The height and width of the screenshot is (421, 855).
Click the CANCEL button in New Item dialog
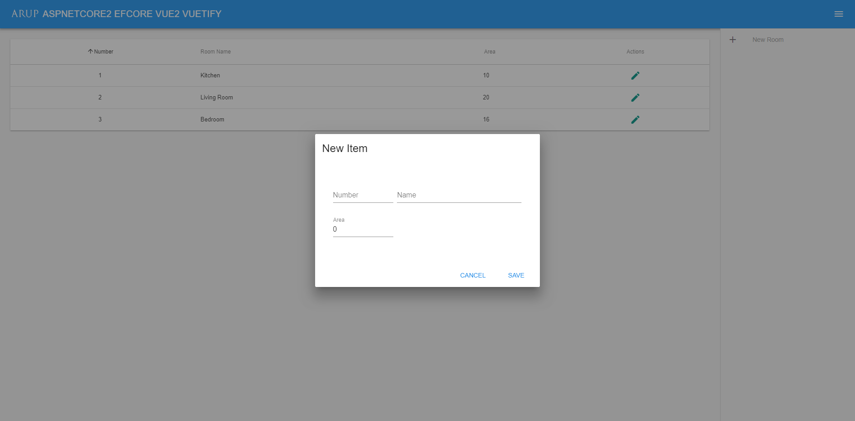point(472,275)
